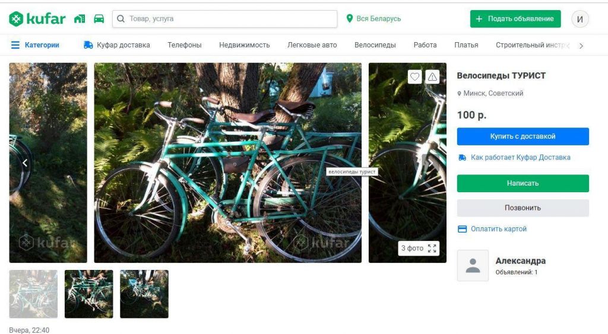Choose region Вся Беларусь
Screen dimensions: 608x334
tap(373, 19)
